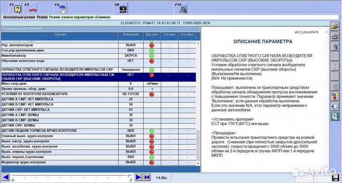The height and width of the screenshot is (183, 342).
Task: Select row 'Выкл. возобновл. круиз-контроля'
Action: [x=99, y=146]
